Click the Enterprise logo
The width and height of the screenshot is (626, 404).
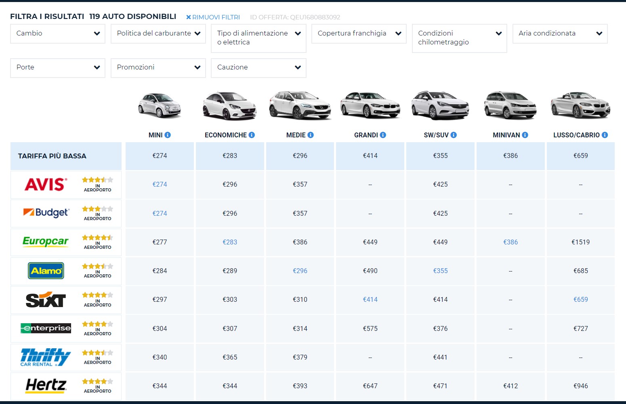[46, 328]
